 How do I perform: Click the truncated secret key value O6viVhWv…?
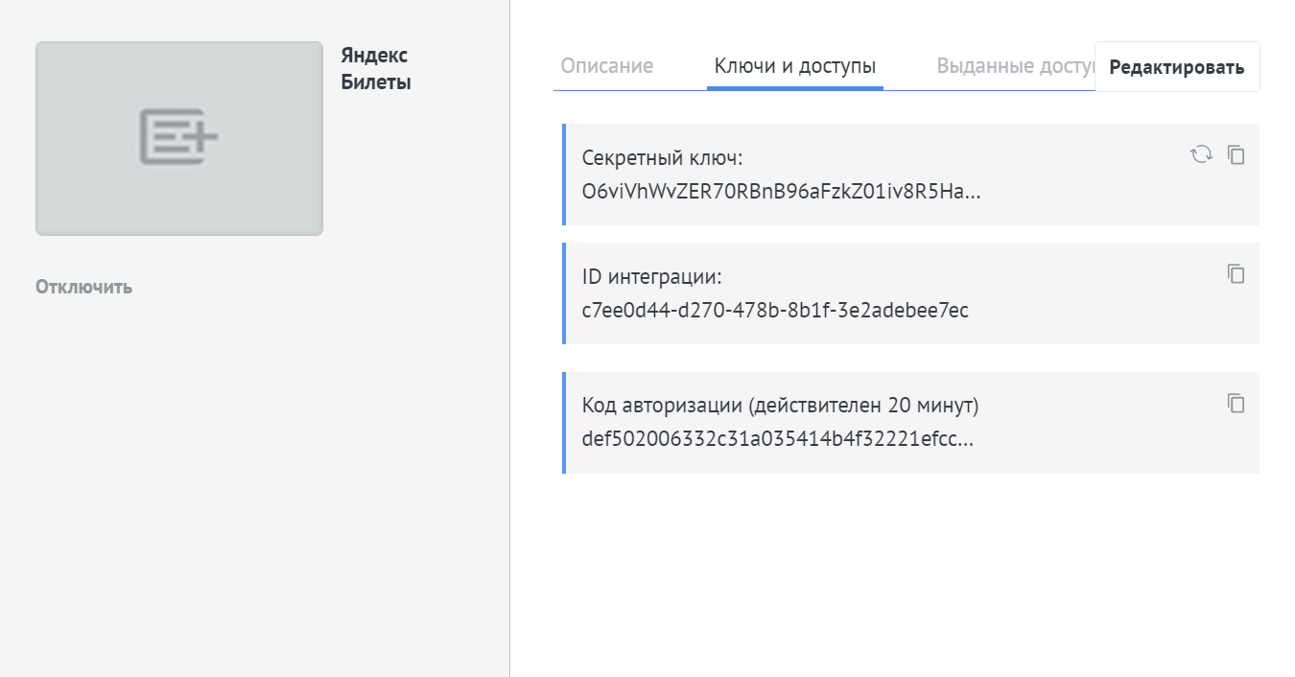(x=781, y=191)
